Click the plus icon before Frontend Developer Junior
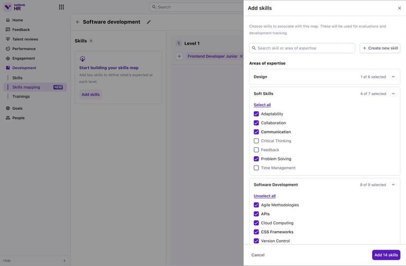The width and height of the screenshot is (406, 266). [179, 56]
